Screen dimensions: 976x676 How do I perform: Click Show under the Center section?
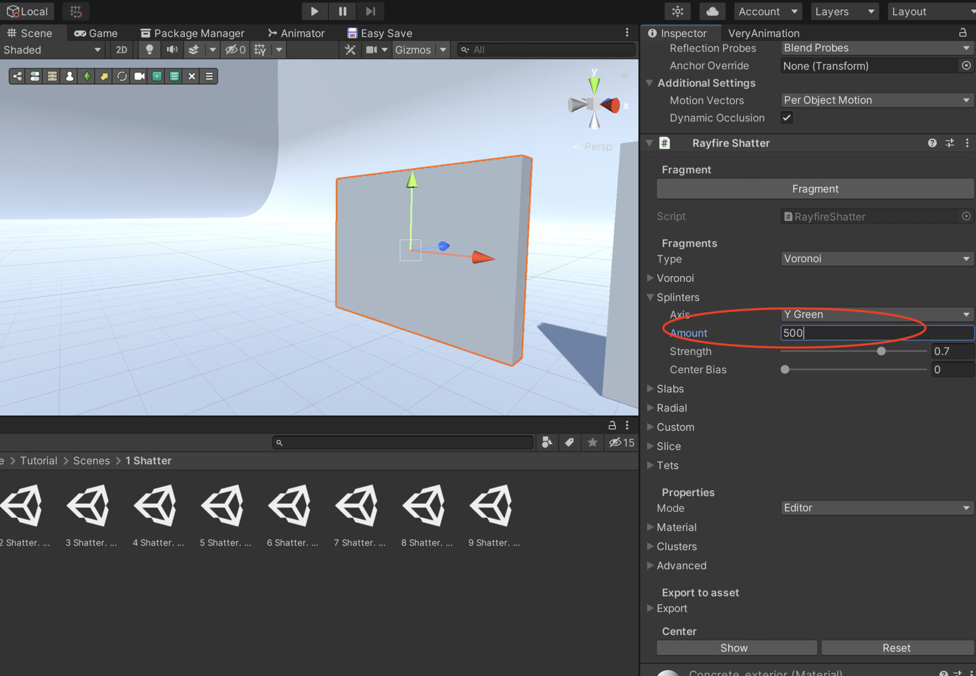tap(736, 647)
